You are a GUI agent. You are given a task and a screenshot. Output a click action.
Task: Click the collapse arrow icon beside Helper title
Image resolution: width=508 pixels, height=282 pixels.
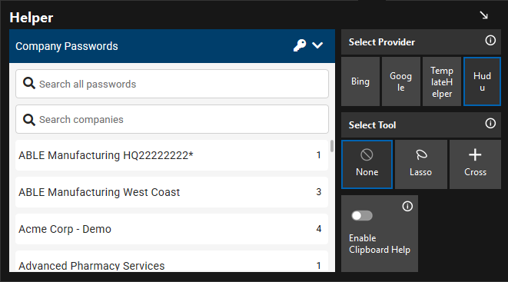(x=484, y=15)
